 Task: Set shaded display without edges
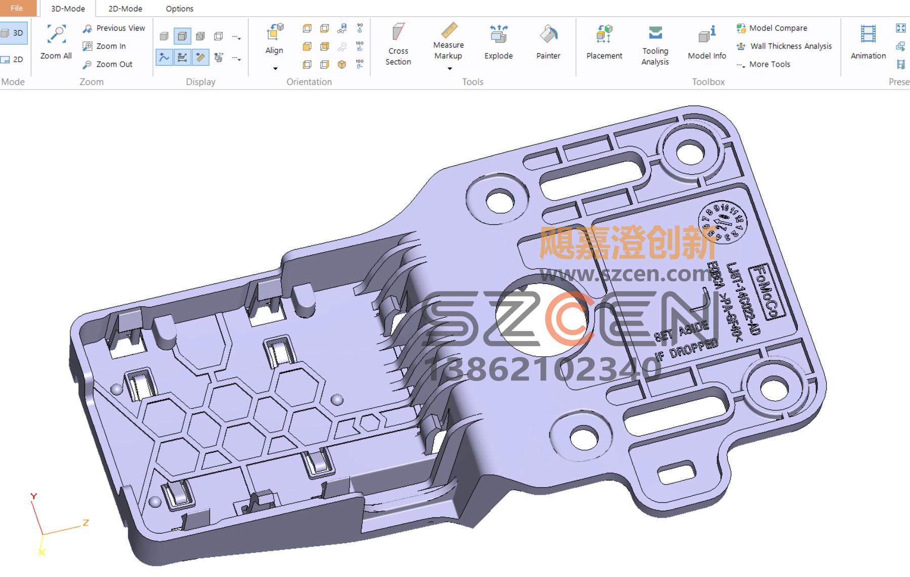pyautogui.click(x=164, y=36)
